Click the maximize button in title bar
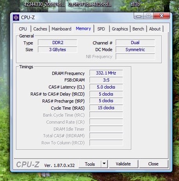Screen dimensions: 179x181 (x=149, y=16)
